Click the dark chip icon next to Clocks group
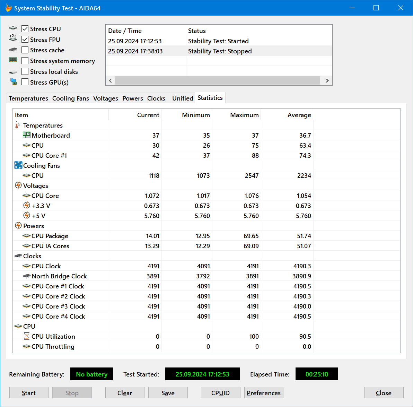 18,256
